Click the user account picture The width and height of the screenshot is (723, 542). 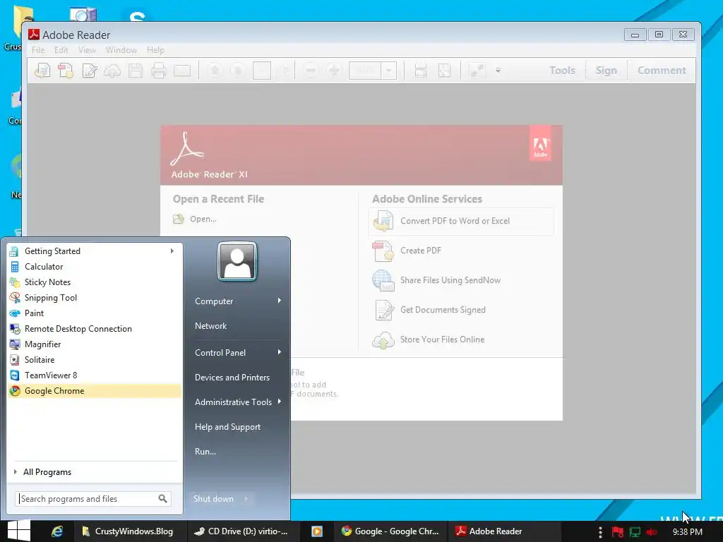point(237,261)
